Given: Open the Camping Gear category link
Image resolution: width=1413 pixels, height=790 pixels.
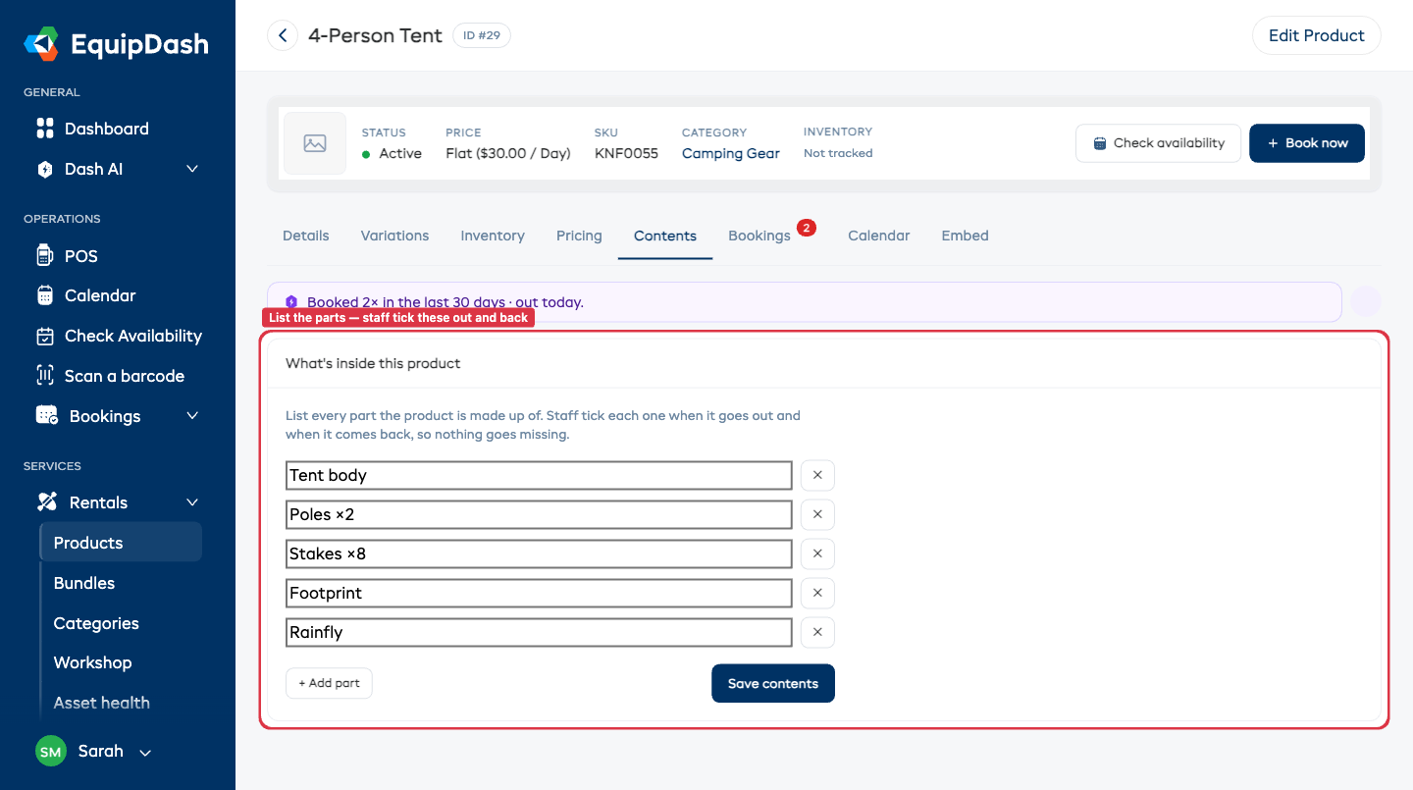Looking at the screenshot, I should pyautogui.click(x=731, y=153).
